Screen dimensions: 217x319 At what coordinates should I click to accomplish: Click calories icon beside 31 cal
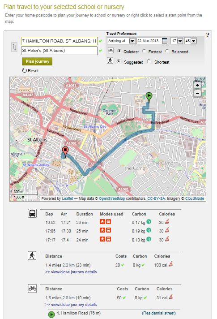coord(171,297)
